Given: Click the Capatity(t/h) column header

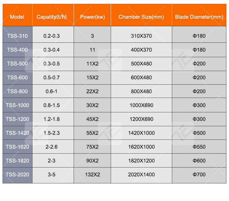Looking at the screenshot, I should (52, 17).
